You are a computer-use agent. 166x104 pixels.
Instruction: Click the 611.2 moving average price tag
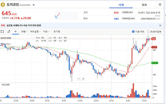(154, 47)
